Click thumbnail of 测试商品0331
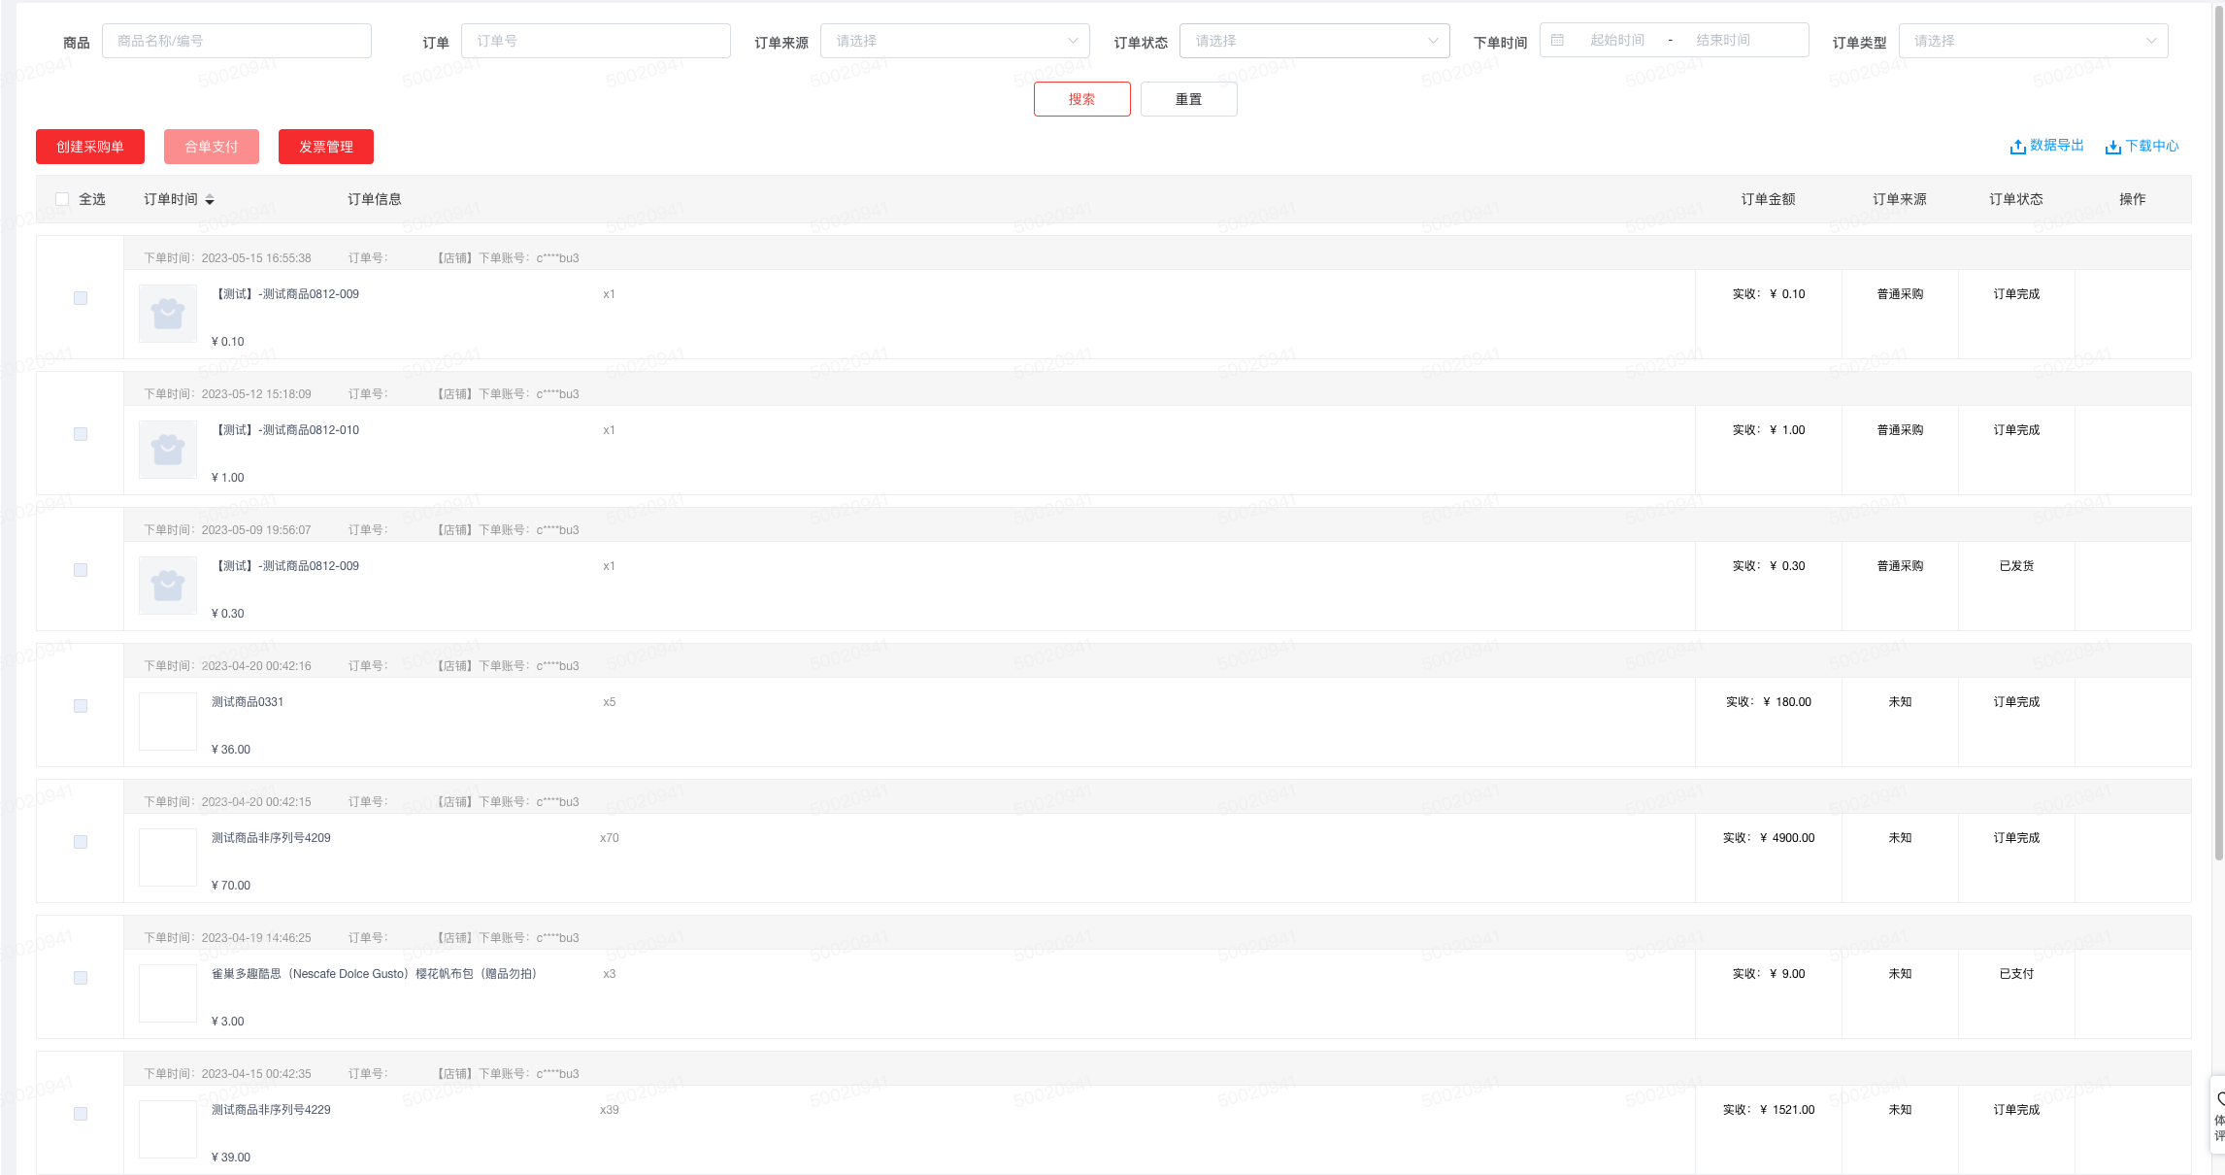Image resolution: width=2225 pixels, height=1175 pixels. [x=168, y=722]
